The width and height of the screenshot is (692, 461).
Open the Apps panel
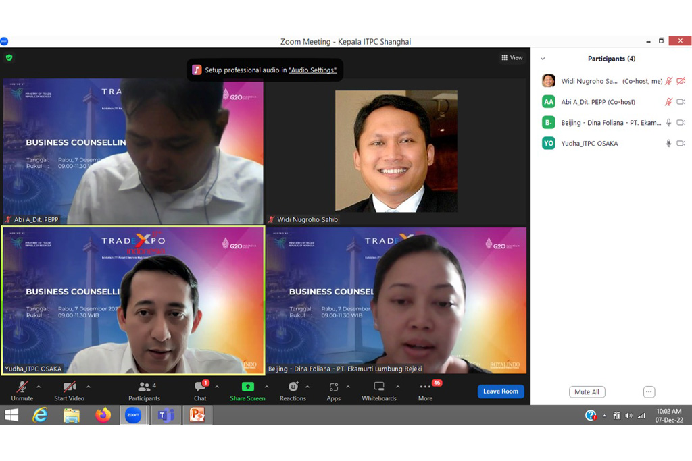(x=334, y=390)
